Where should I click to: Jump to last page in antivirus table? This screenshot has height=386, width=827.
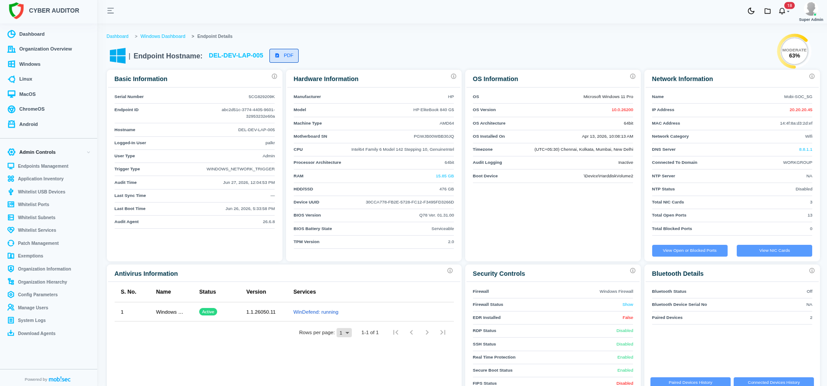tap(443, 332)
